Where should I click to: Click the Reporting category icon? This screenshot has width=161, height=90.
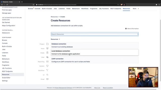click(47, 61)
